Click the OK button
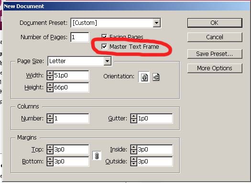The image size is (251, 183). tap(215, 23)
